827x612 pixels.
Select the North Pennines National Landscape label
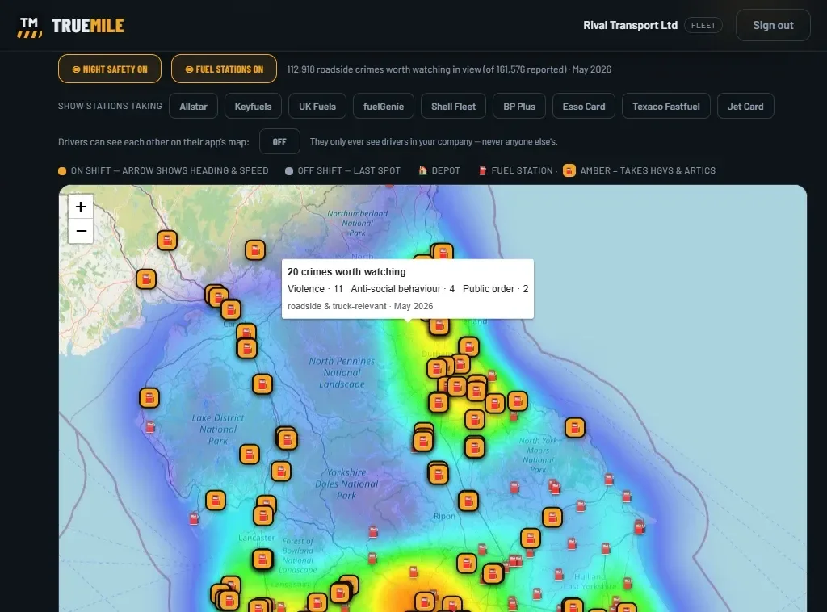point(342,373)
